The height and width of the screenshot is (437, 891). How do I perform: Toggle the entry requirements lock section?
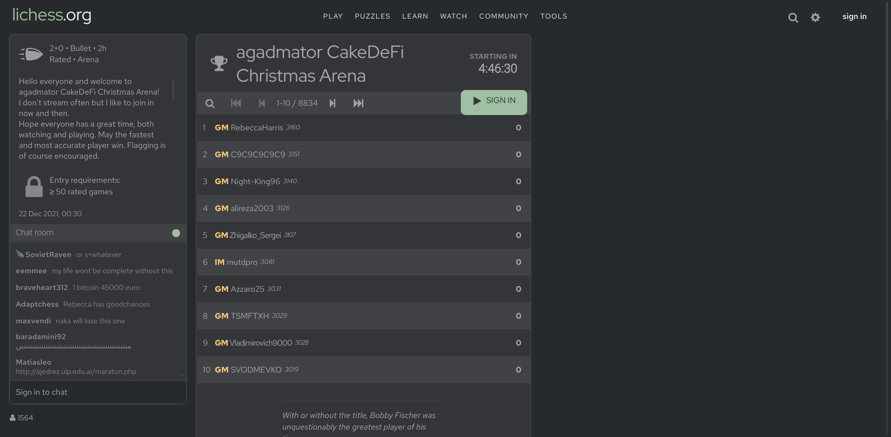click(33, 186)
